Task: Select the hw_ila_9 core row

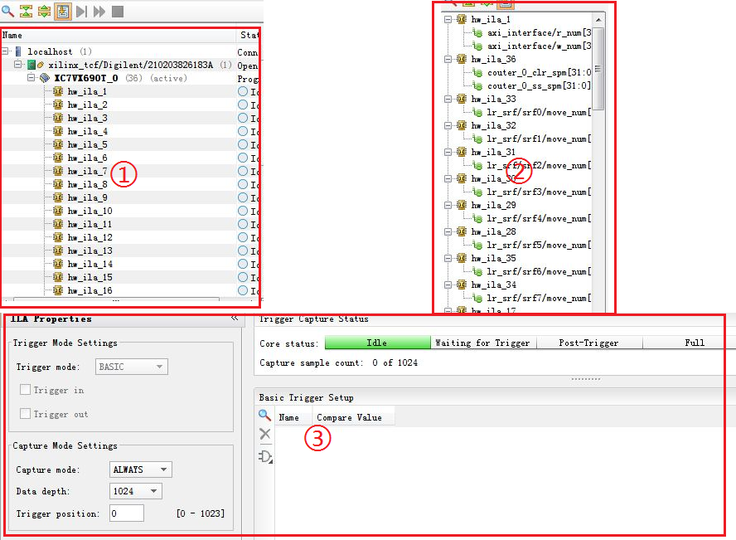Action: point(87,197)
